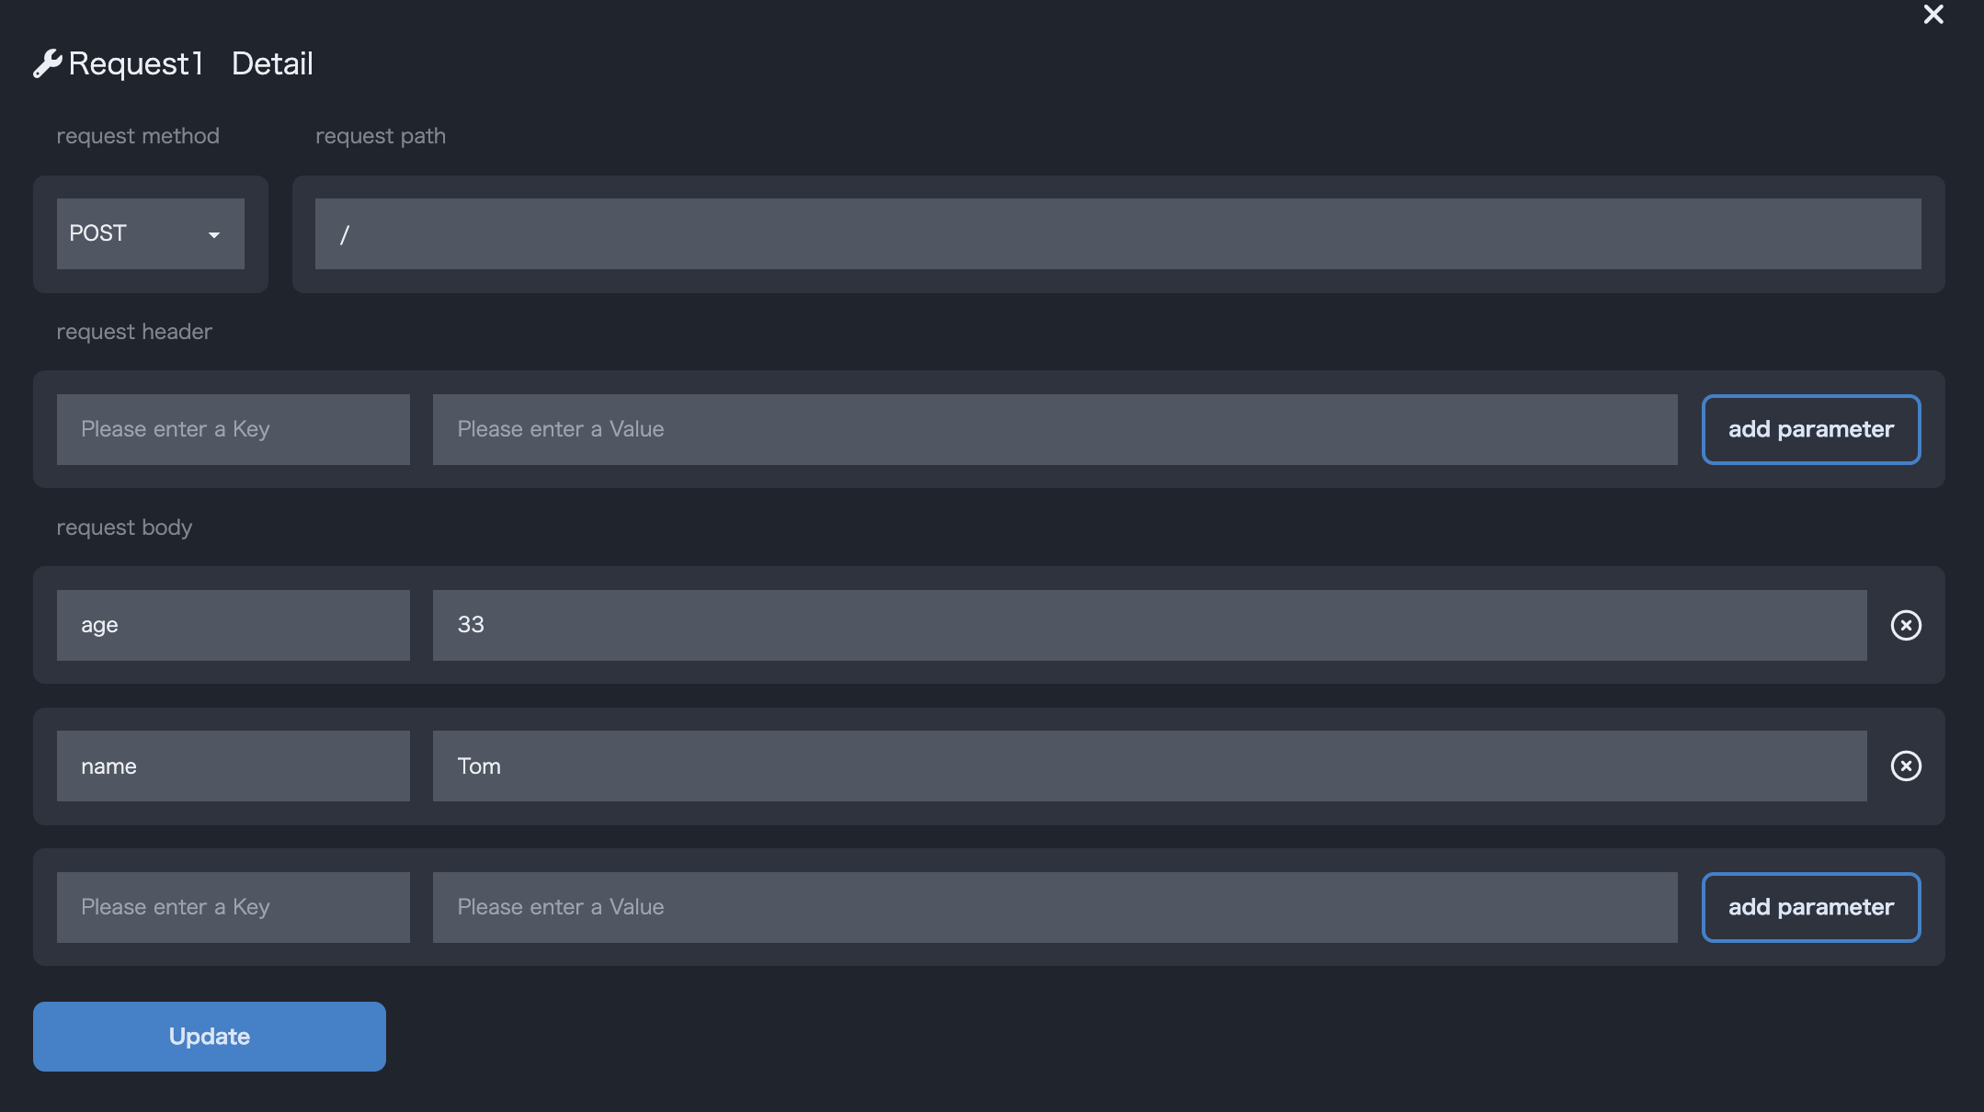Click the name key field

point(233,766)
